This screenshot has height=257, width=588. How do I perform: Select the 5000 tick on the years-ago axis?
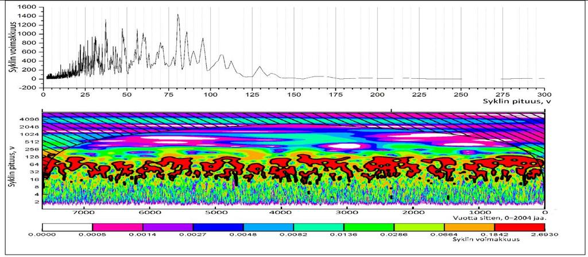click(215, 212)
